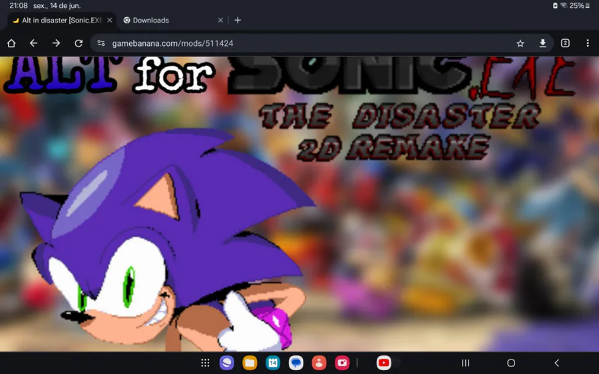This screenshot has width=599, height=374.
Task: Close the Downloads tab
Action: coord(220,20)
